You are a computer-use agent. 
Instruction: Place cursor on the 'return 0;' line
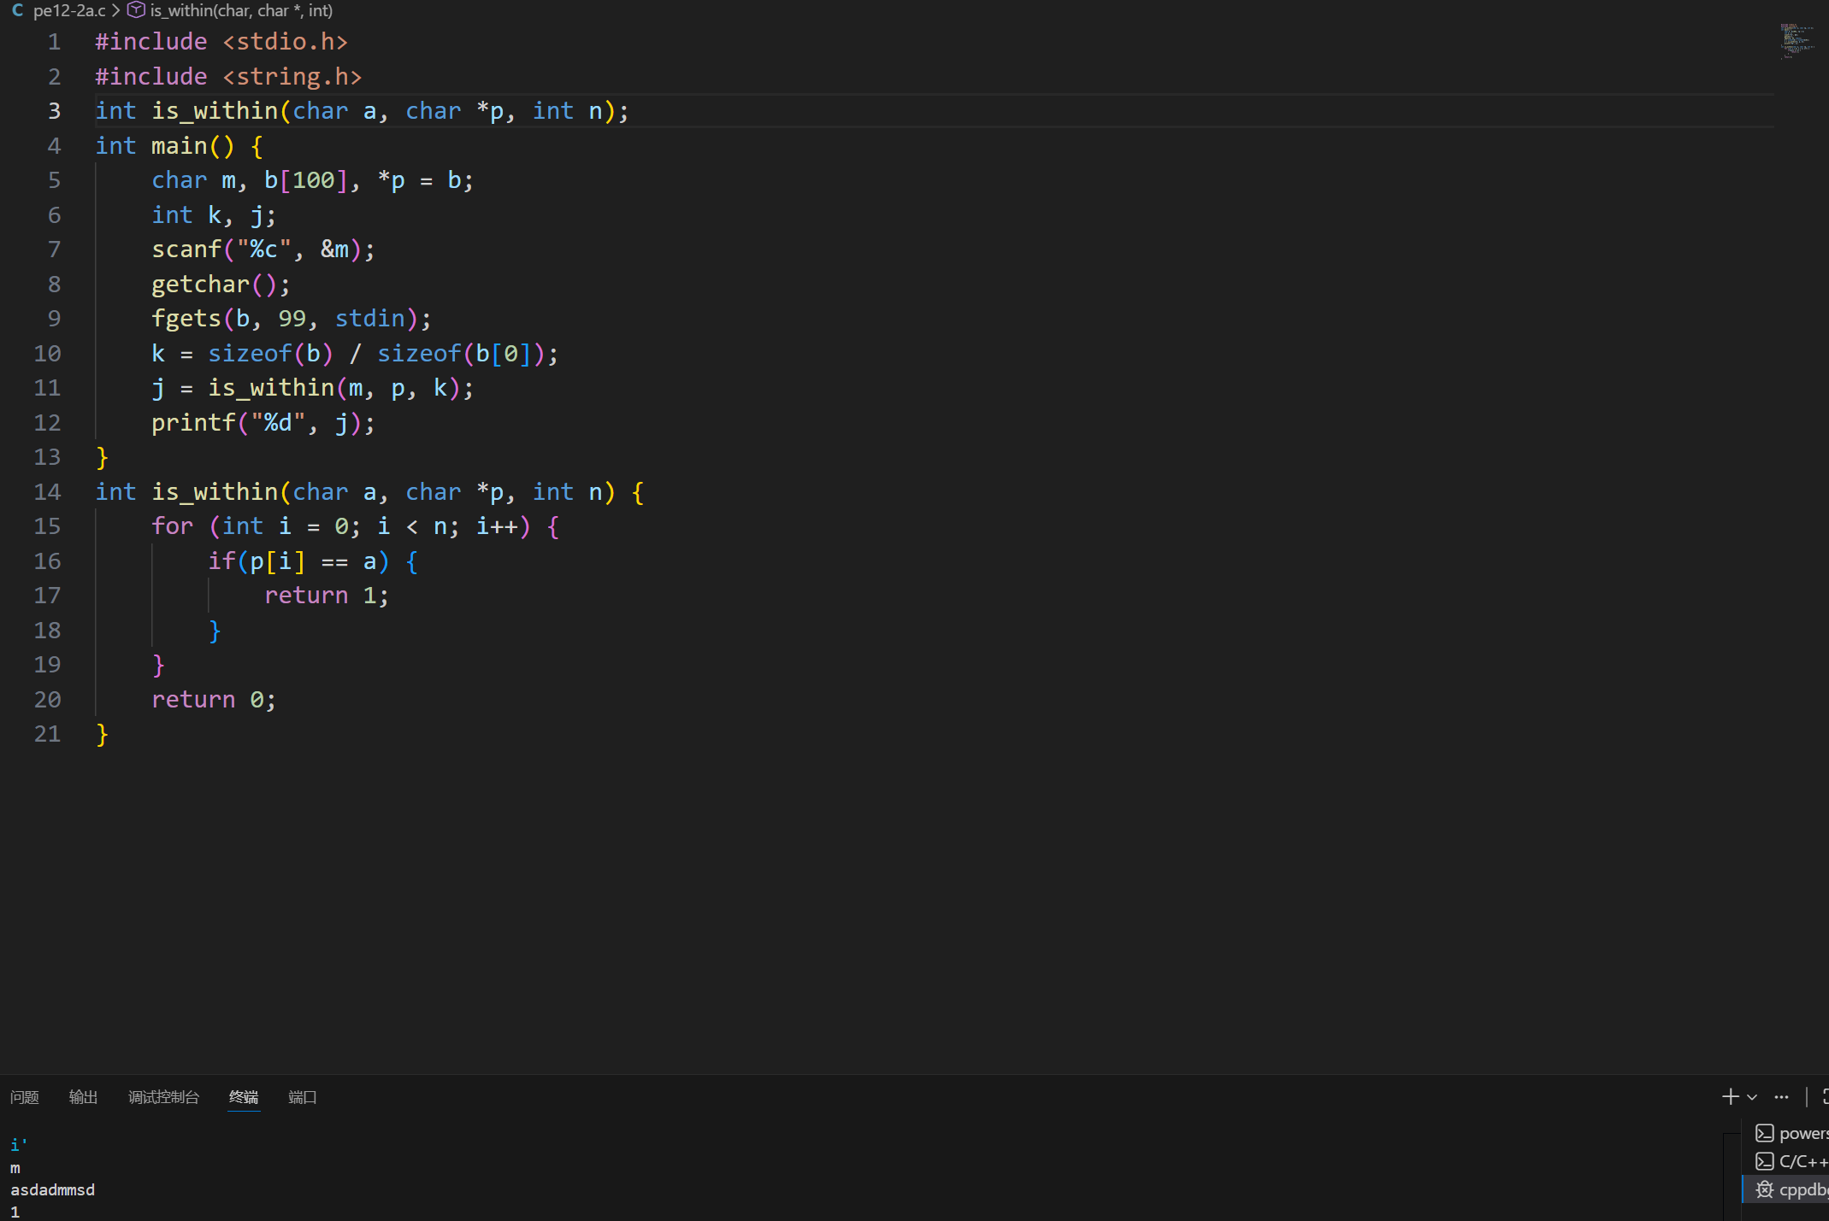(214, 700)
